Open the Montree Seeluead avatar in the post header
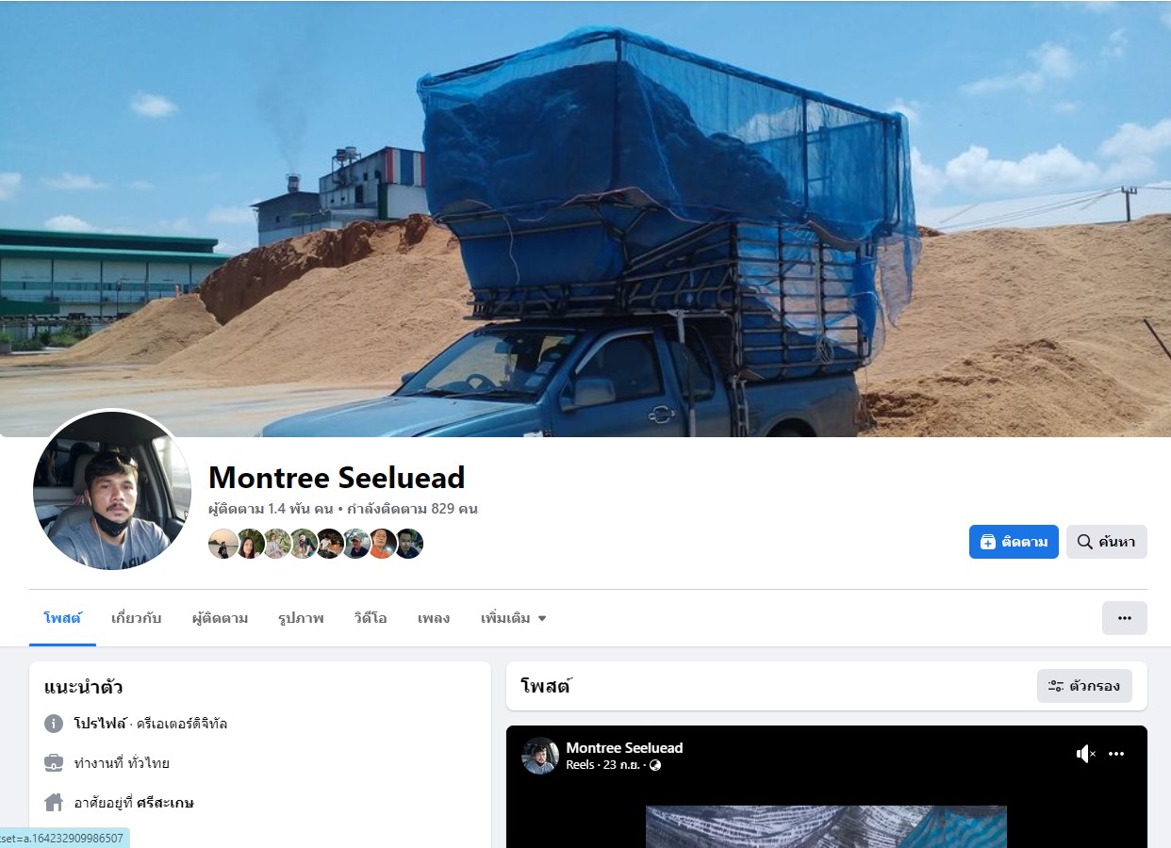 540,756
